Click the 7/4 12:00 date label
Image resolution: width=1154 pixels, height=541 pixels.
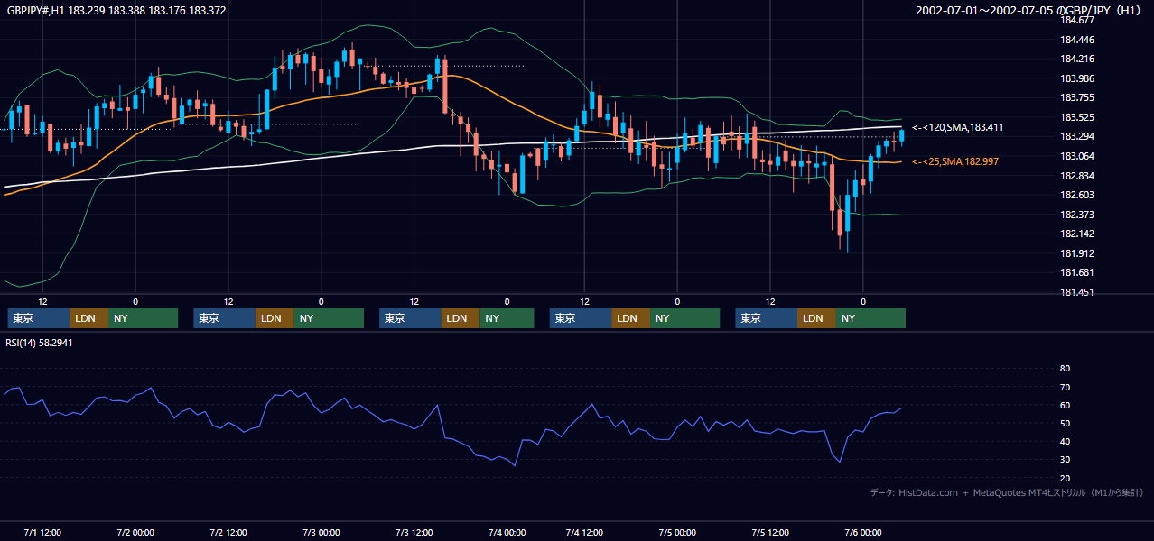tap(585, 532)
